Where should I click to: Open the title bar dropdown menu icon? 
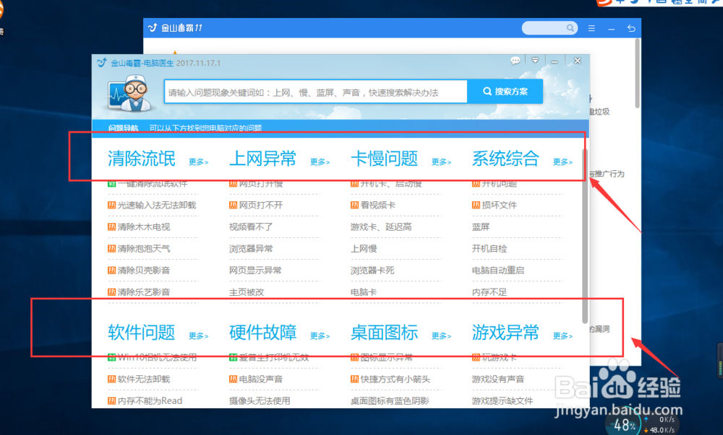click(535, 61)
